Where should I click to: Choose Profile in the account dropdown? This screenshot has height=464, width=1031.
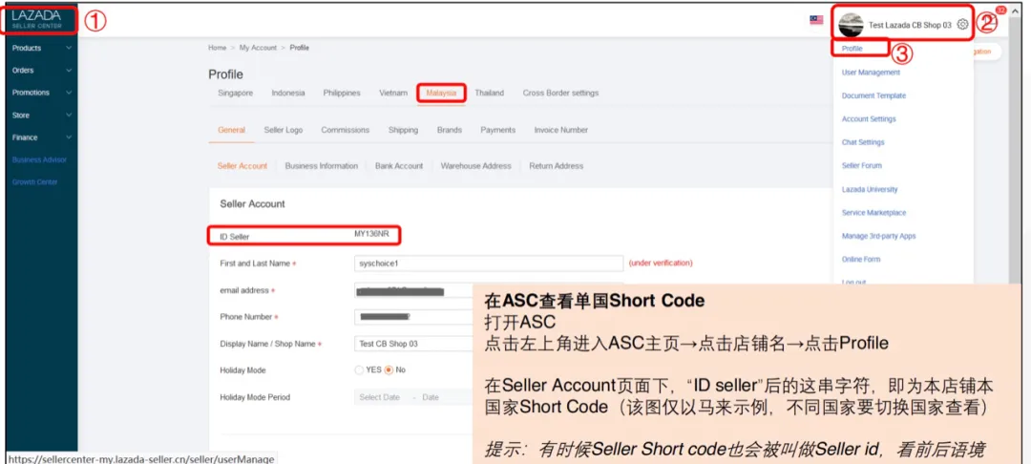click(852, 49)
